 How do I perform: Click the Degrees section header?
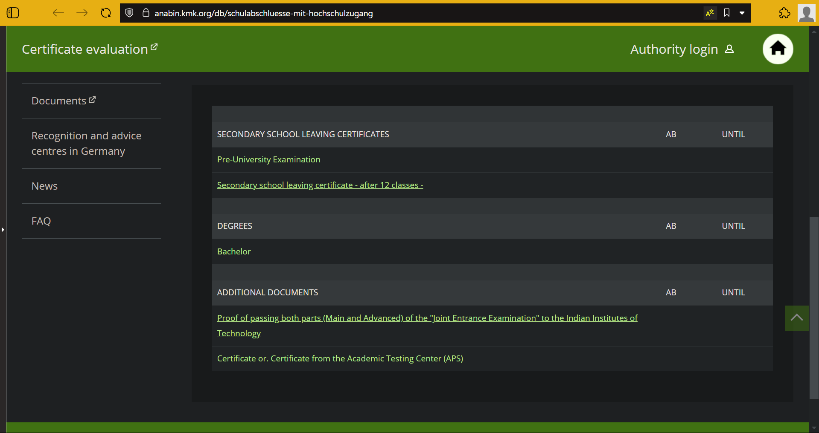[x=235, y=226]
